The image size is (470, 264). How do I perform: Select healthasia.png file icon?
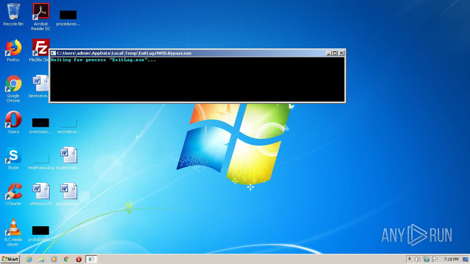point(41,161)
